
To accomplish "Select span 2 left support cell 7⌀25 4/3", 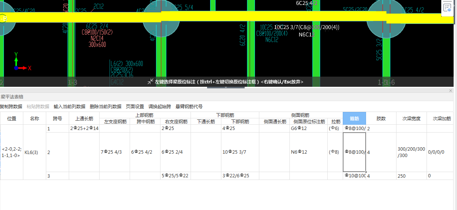I will 115,152.
